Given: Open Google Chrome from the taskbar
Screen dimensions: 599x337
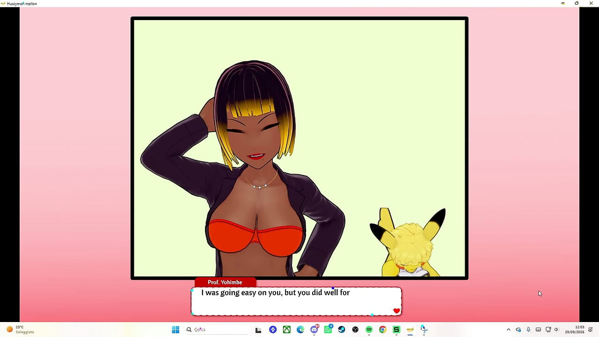Looking at the screenshot, I should [383, 330].
